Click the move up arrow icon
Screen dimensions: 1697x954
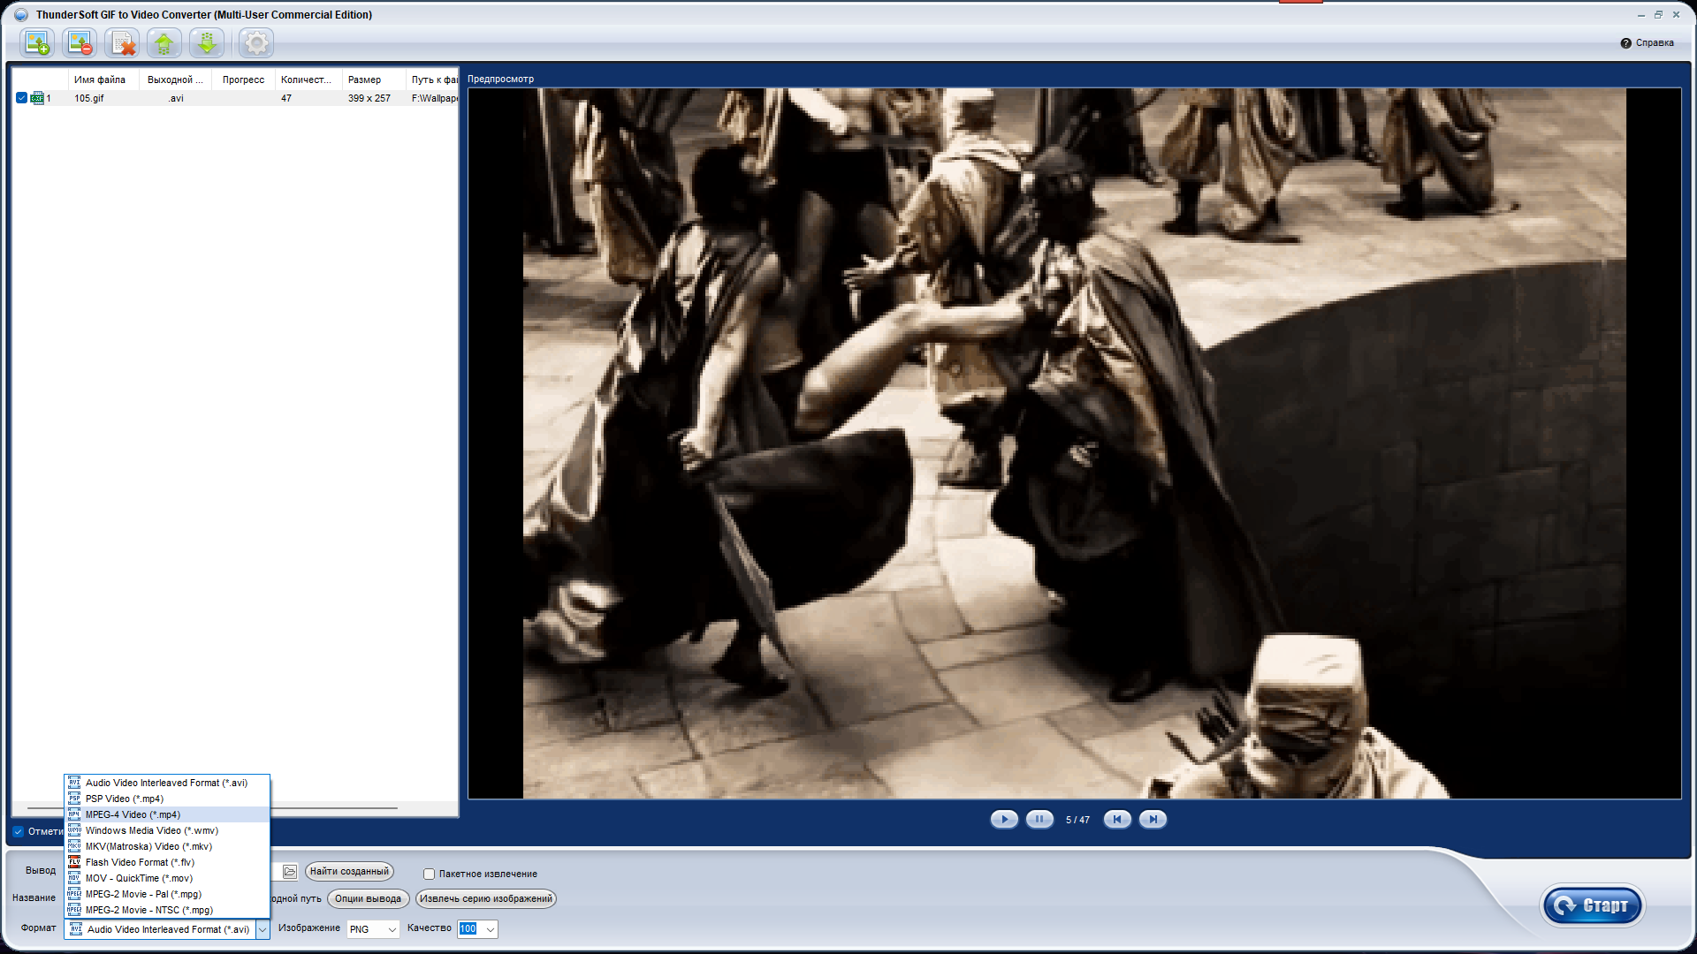click(164, 42)
